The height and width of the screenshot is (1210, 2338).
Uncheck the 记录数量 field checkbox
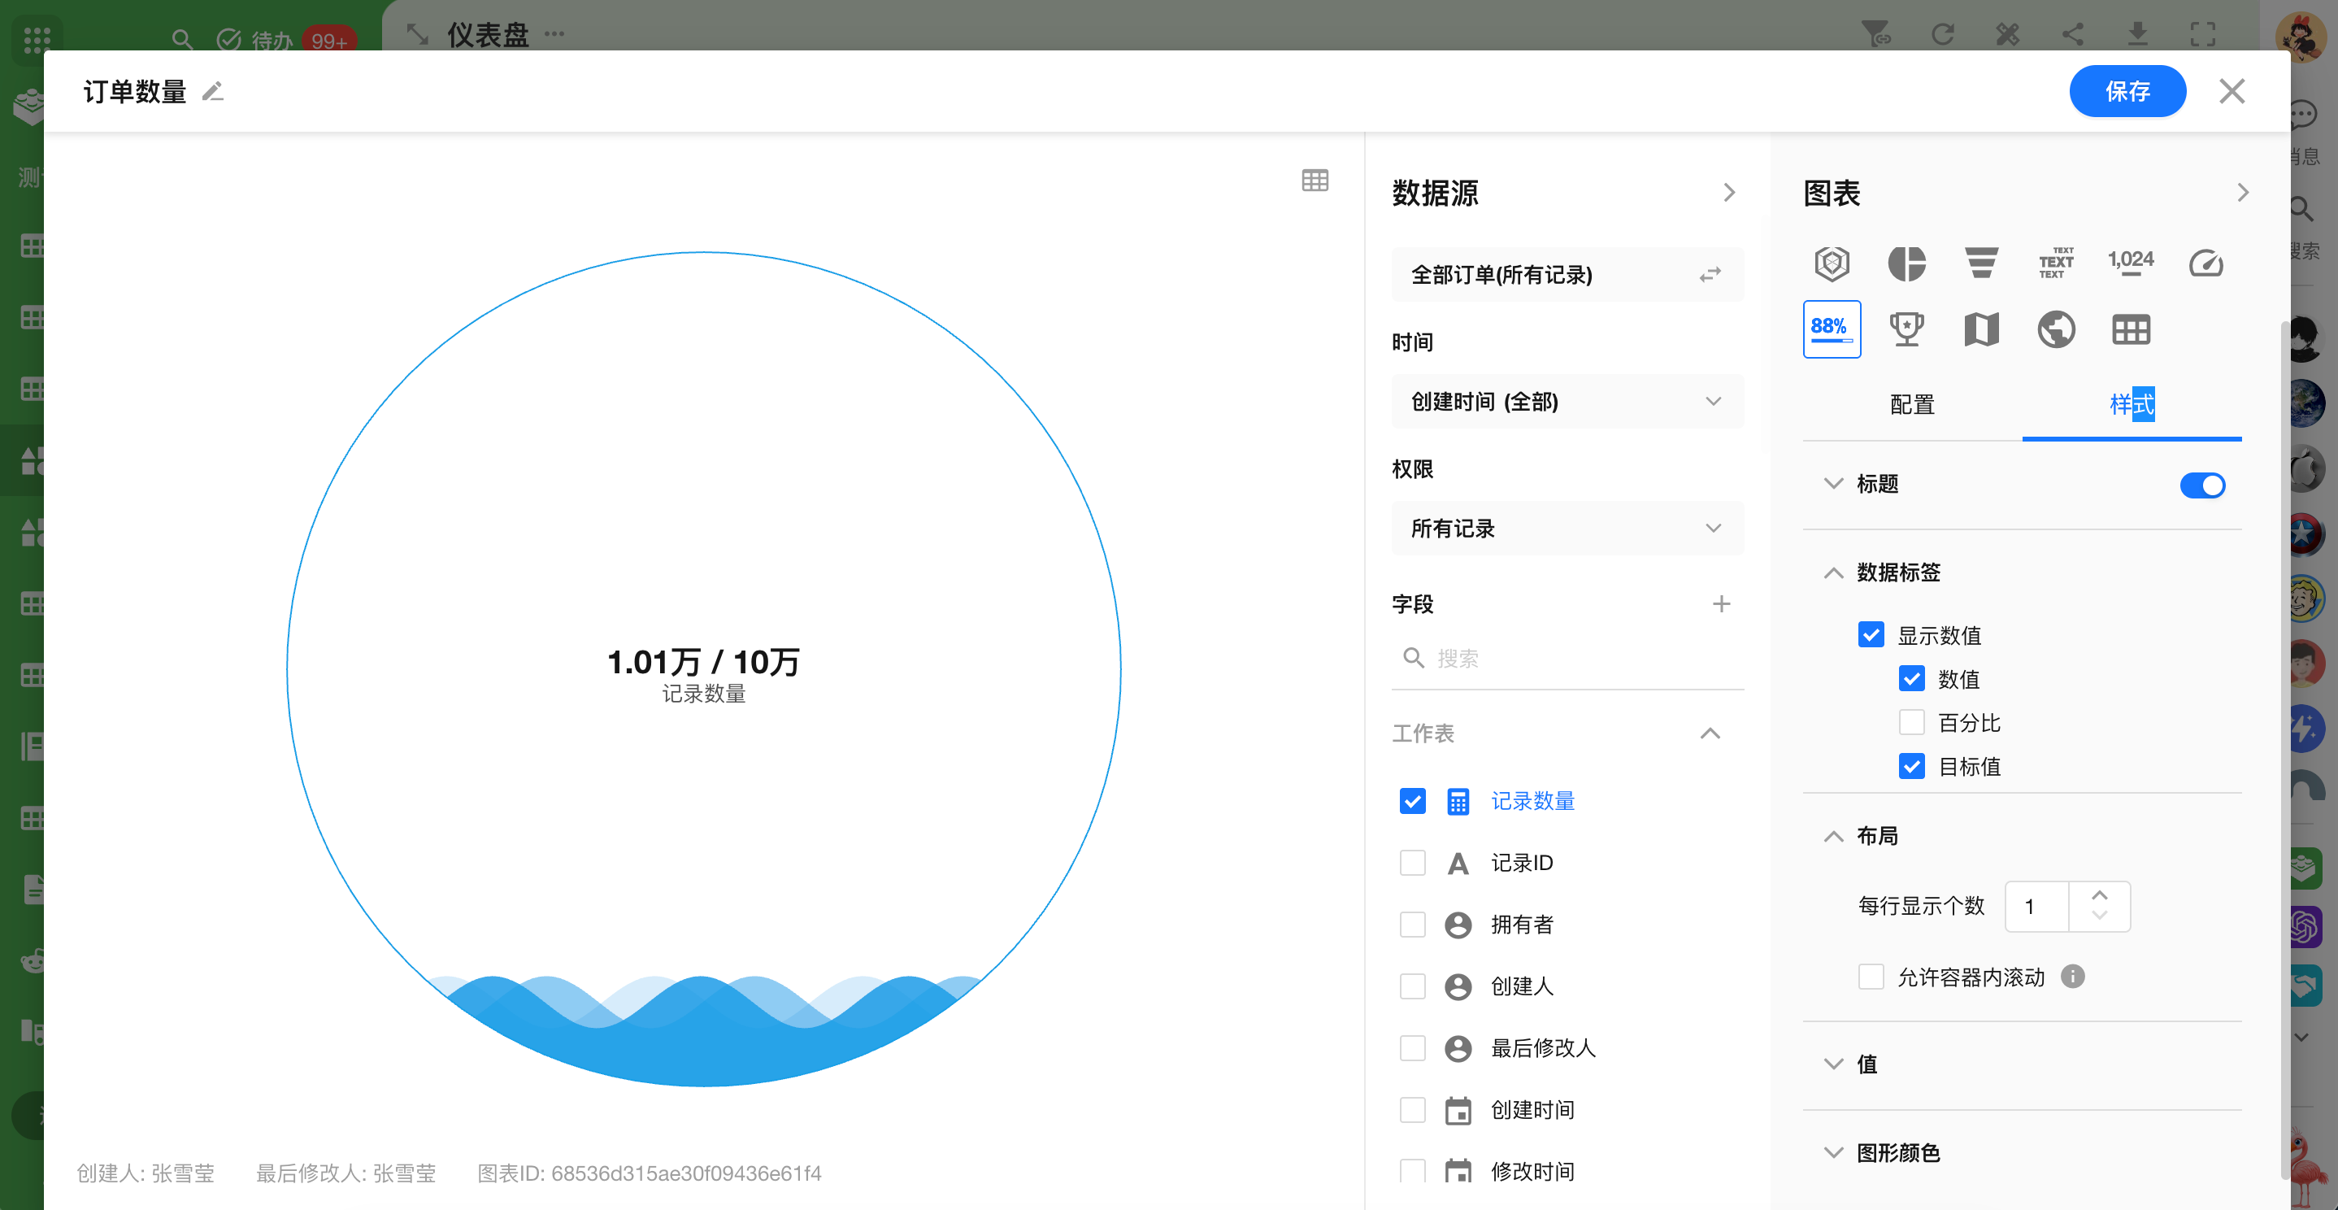pos(1412,801)
